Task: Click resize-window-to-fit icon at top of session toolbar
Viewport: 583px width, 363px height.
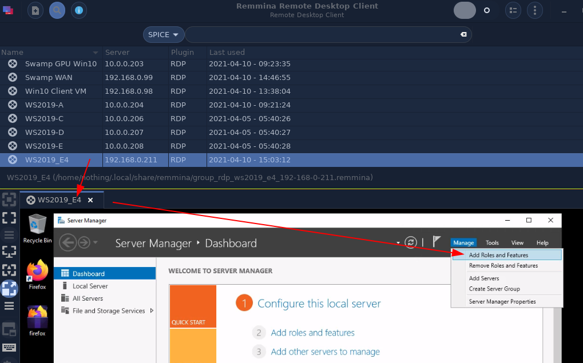Action: point(9,200)
